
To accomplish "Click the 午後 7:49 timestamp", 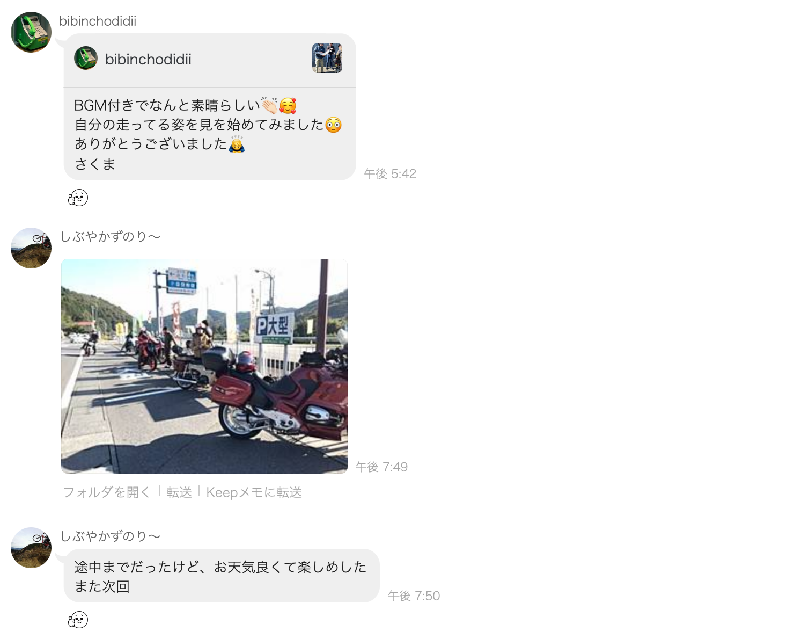I will [381, 467].
